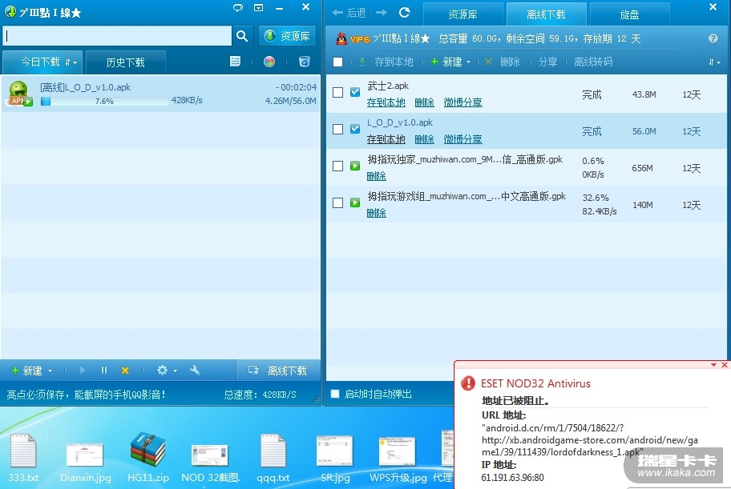The width and height of the screenshot is (731, 489).
Task: Click the blue completed tick icon for 武士2.apk
Action: click(x=355, y=92)
